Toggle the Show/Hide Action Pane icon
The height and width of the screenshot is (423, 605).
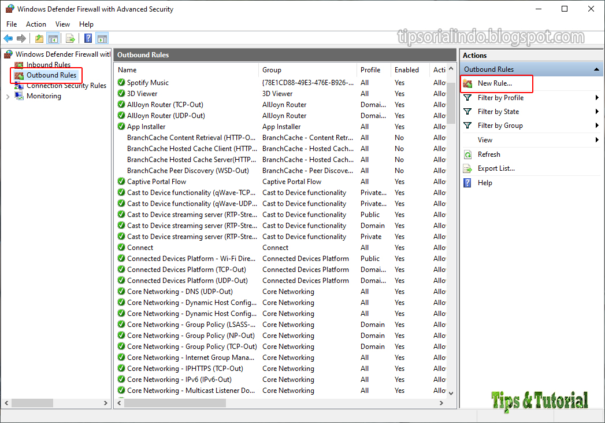coord(102,38)
